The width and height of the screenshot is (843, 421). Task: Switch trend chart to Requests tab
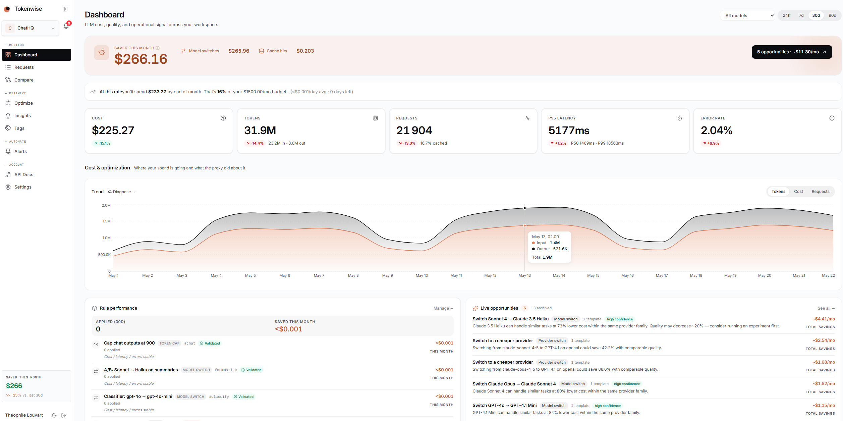820,192
